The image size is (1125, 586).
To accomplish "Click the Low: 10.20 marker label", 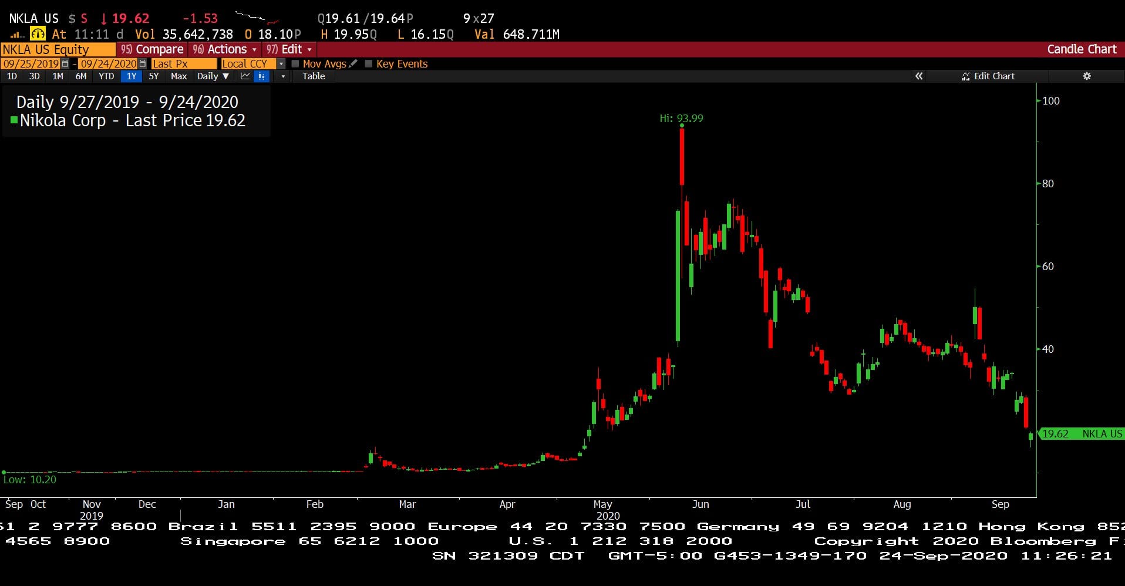I will click(x=30, y=480).
